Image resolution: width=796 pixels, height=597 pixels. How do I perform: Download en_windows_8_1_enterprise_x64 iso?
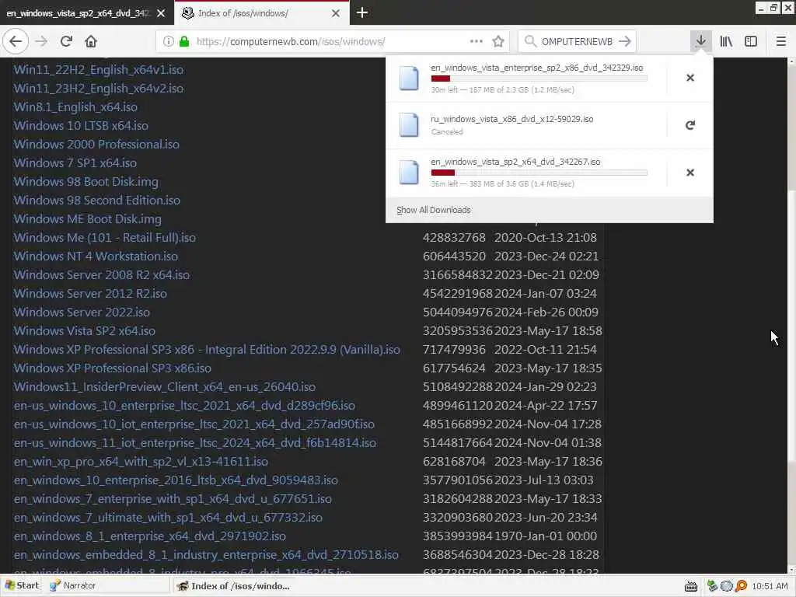tap(150, 536)
